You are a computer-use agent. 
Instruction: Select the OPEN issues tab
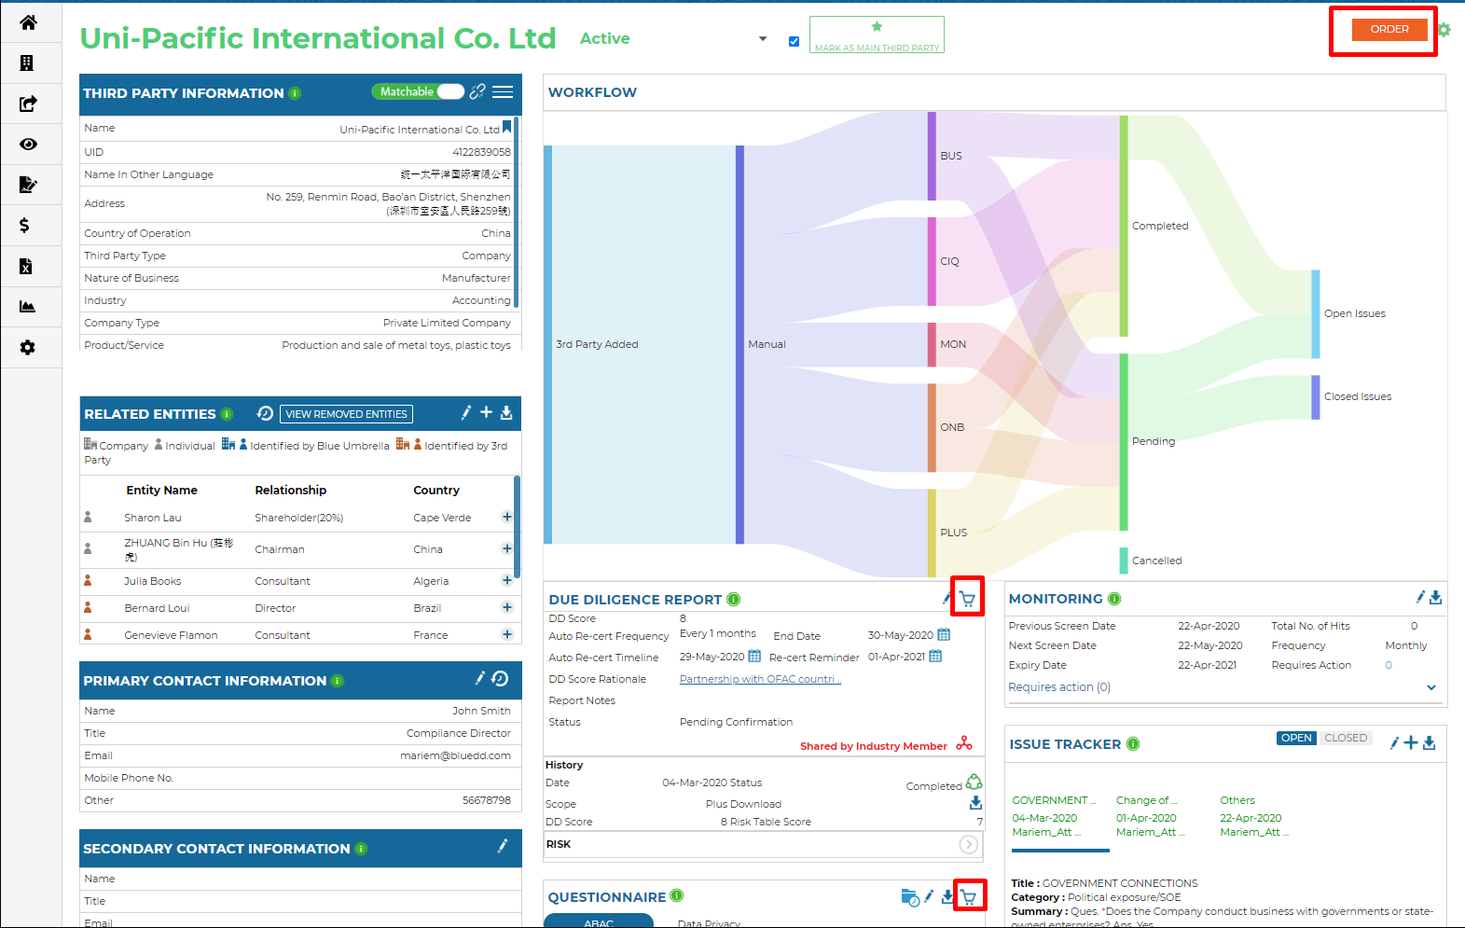1296,738
